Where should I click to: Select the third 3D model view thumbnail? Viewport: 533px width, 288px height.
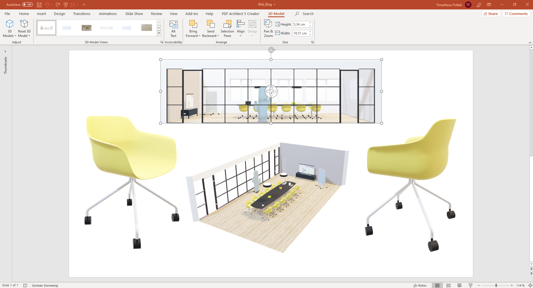[x=86, y=28]
